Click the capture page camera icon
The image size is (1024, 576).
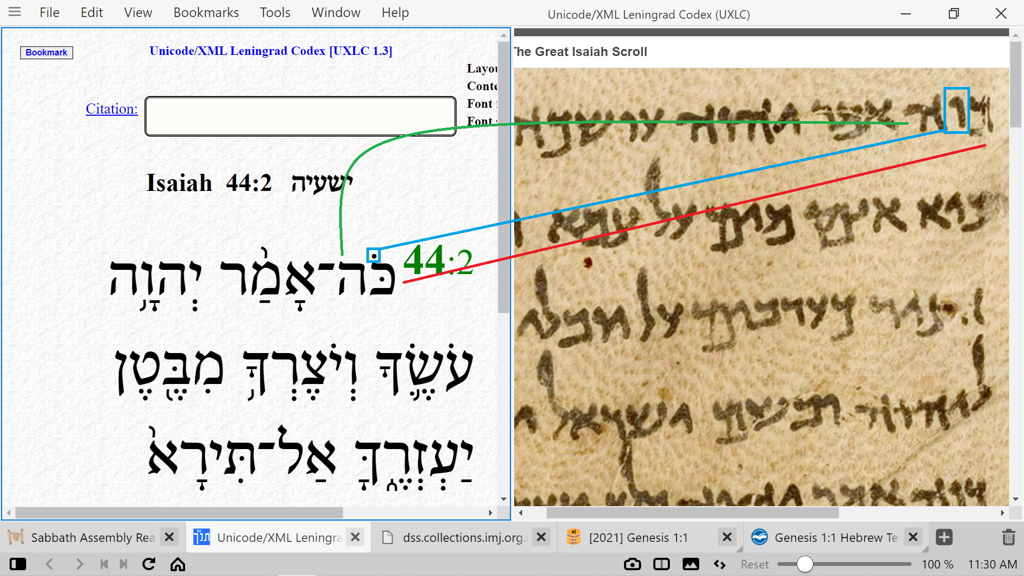[632, 564]
